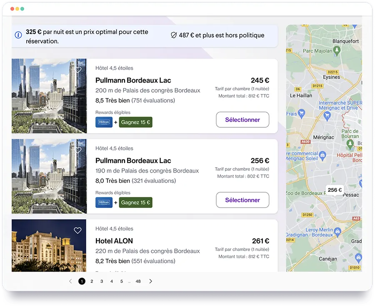Click the Hilton Honors badge on the second hotel
Viewport: 375px width, 307px height.
(104, 203)
